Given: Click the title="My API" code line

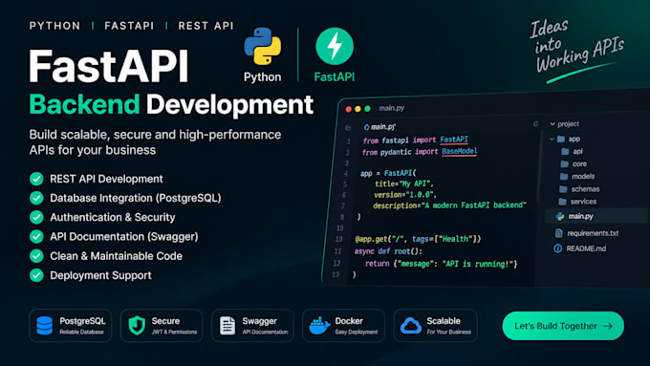Looking at the screenshot, I should [403, 183].
